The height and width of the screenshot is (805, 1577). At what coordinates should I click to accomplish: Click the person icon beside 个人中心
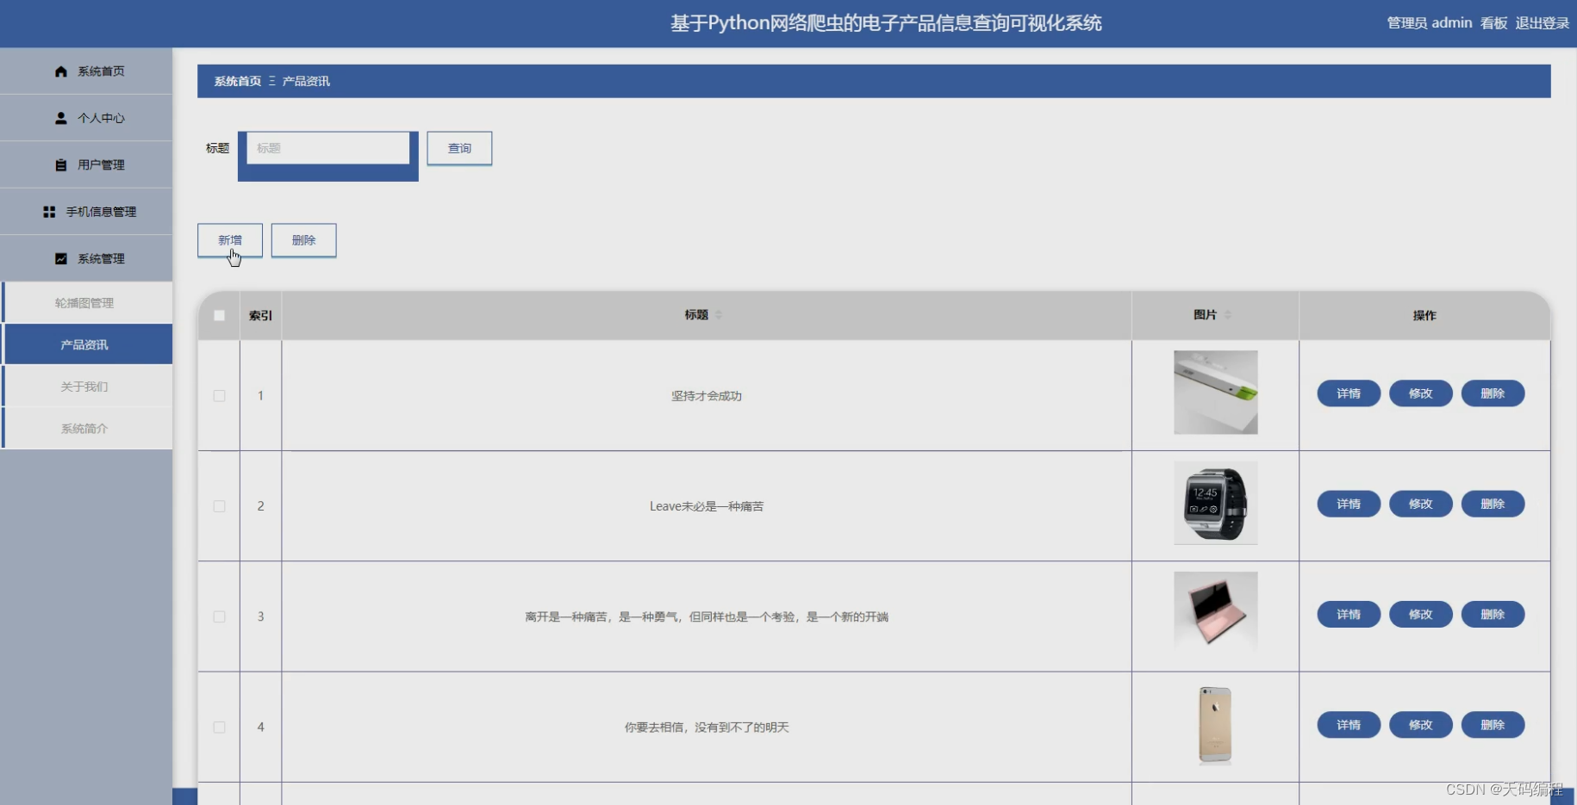click(60, 118)
